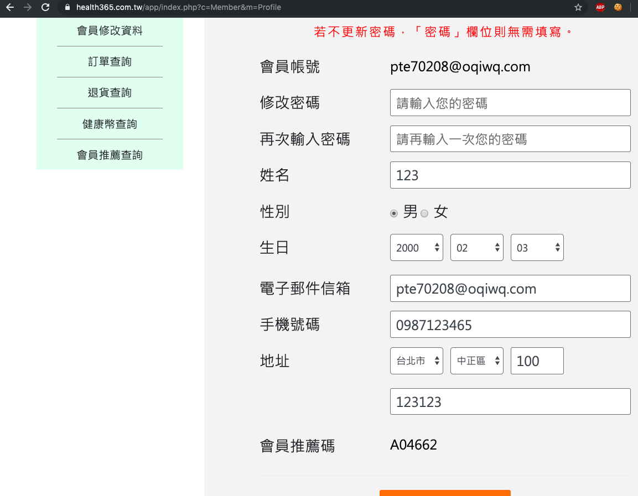The image size is (638, 496).
Task: Open the city dropdown showing 台北市
Action: tap(417, 361)
